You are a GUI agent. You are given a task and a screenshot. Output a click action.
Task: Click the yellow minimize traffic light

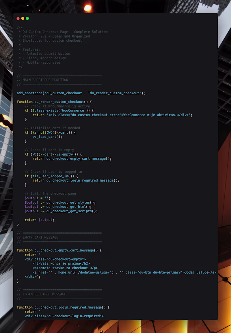click(x=23, y=18)
